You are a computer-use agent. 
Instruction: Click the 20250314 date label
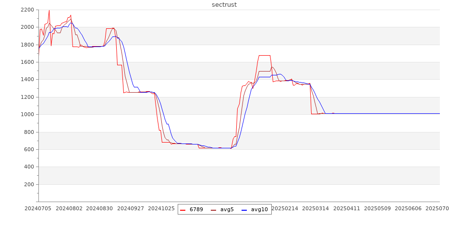click(x=316, y=208)
